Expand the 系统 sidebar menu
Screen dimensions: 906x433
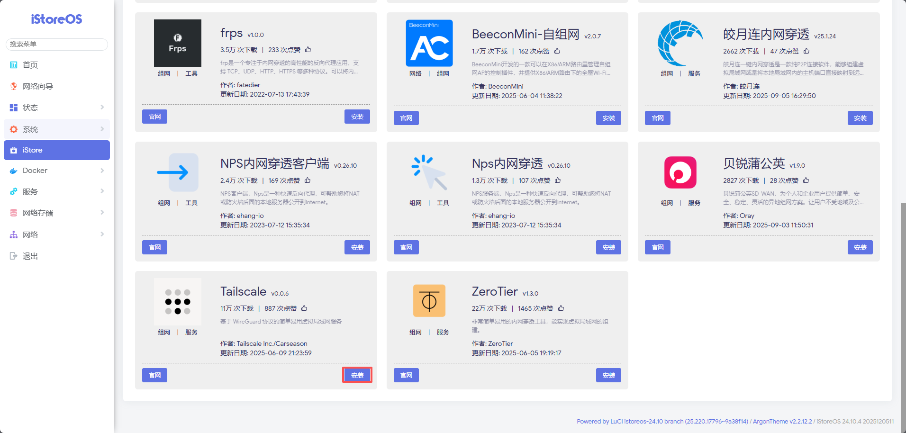coord(56,129)
